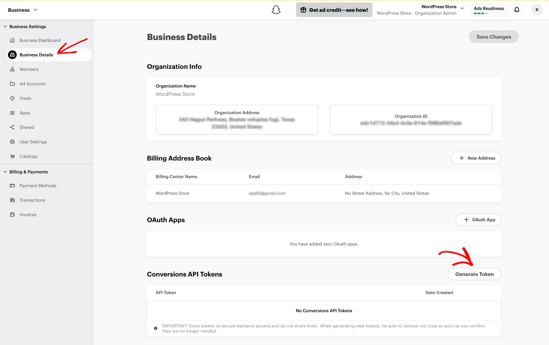549x345 pixels.
Task: Open Ads Readiness indicator
Action: (x=489, y=10)
